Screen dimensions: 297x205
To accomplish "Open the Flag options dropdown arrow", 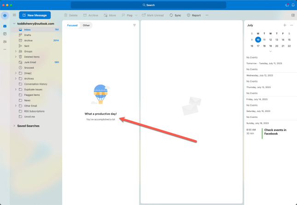I will [136, 15].
